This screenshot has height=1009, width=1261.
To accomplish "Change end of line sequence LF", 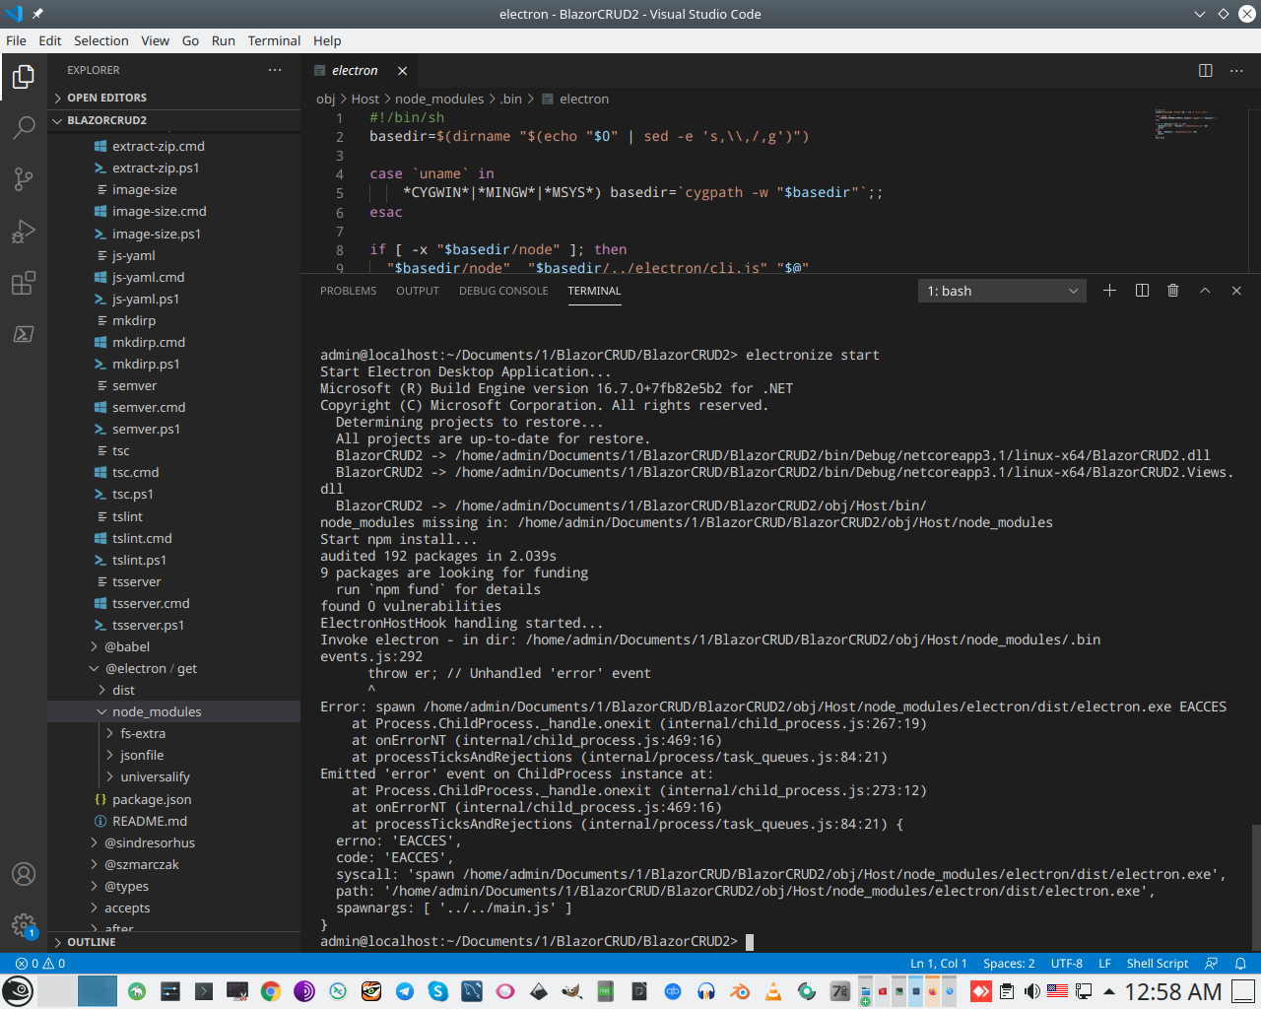I will coord(1104,964).
